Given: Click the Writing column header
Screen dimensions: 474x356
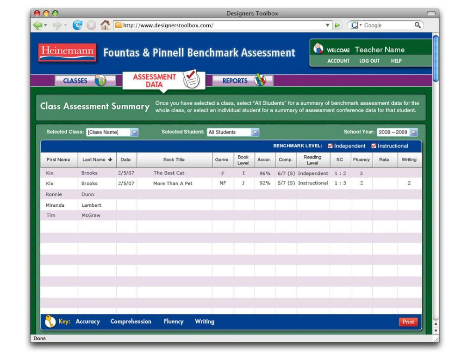Looking at the screenshot, I should coord(409,159).
